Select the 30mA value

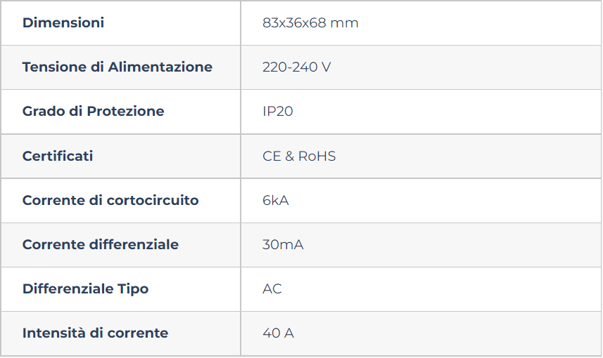(x=283, y=244)
